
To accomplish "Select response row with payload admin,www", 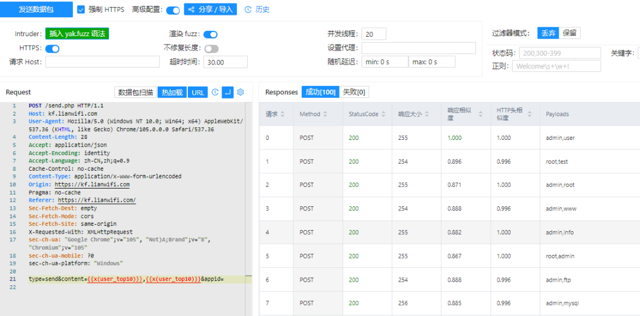I will tap(449, 209).
